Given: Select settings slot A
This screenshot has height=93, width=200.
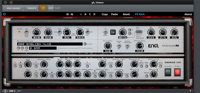Looking at the screenshot, I should tap(81, 14).
